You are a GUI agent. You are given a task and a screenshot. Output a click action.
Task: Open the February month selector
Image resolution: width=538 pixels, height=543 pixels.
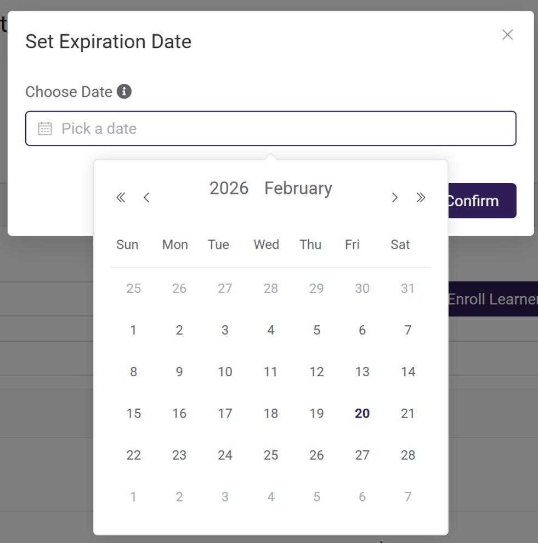coord(298,189)
